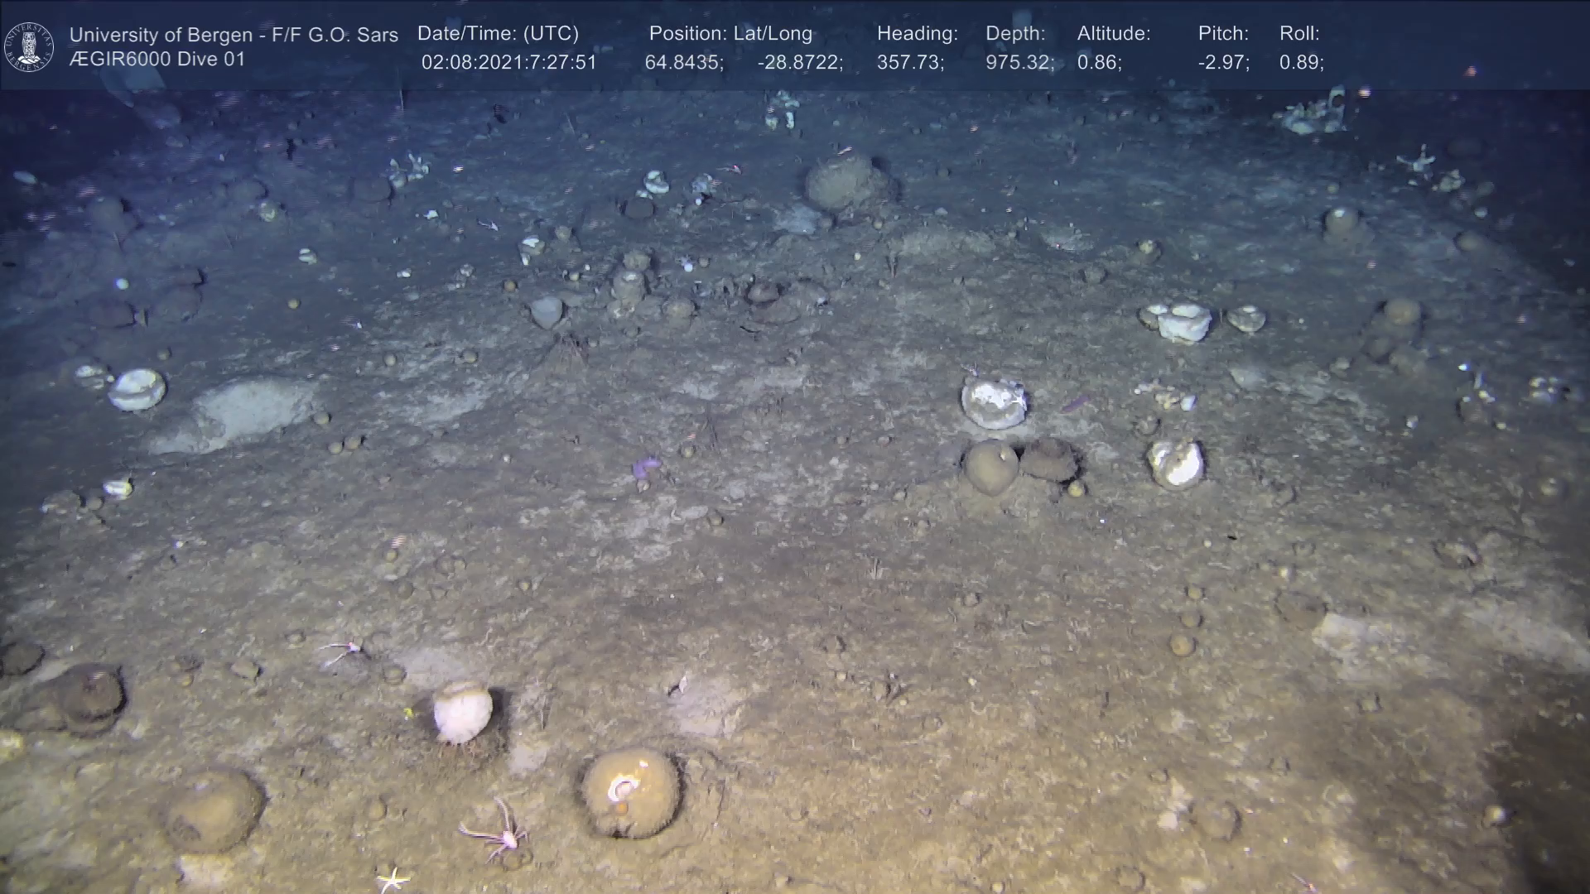Click the Pitch label
Screen dimensions: 1590x894
point(1222,34)
